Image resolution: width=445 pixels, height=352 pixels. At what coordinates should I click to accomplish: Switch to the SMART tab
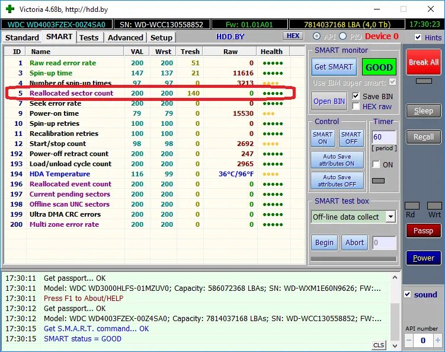(x=59, y=37)
